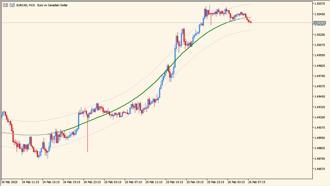Open the Depth of Market icon

(x=12, y=5)
